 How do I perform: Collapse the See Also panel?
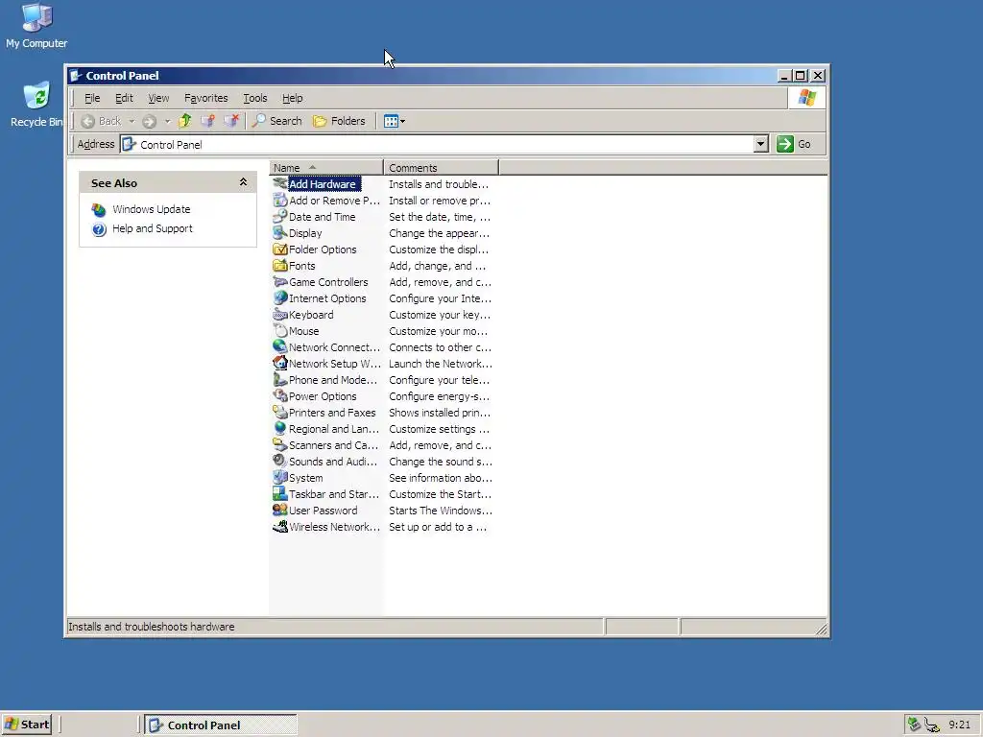tap(243, 182)
